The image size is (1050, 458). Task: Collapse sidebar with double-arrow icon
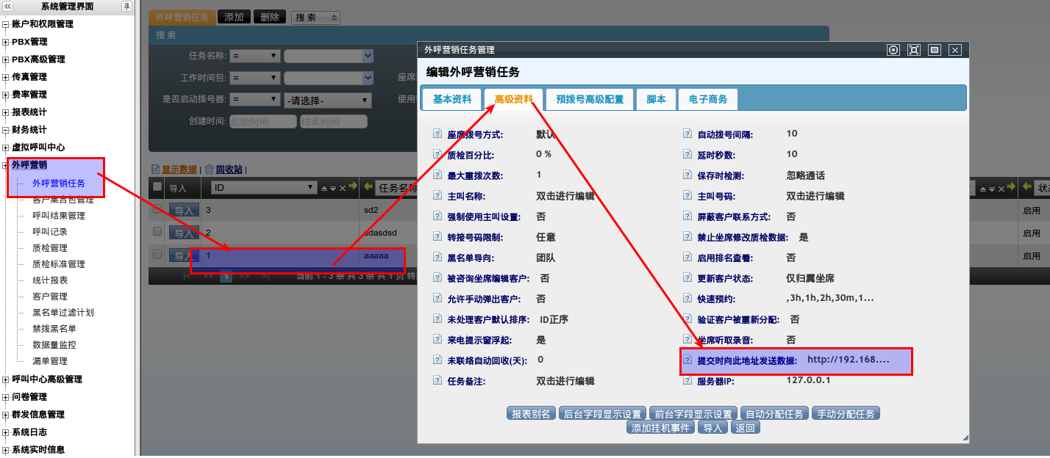pos(8,7)
